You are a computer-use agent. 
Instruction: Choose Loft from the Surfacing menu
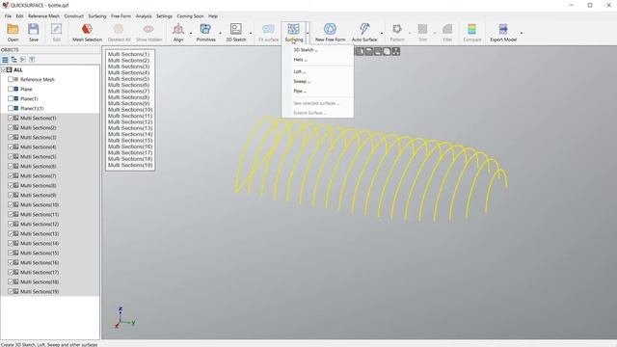click(317, 71)
